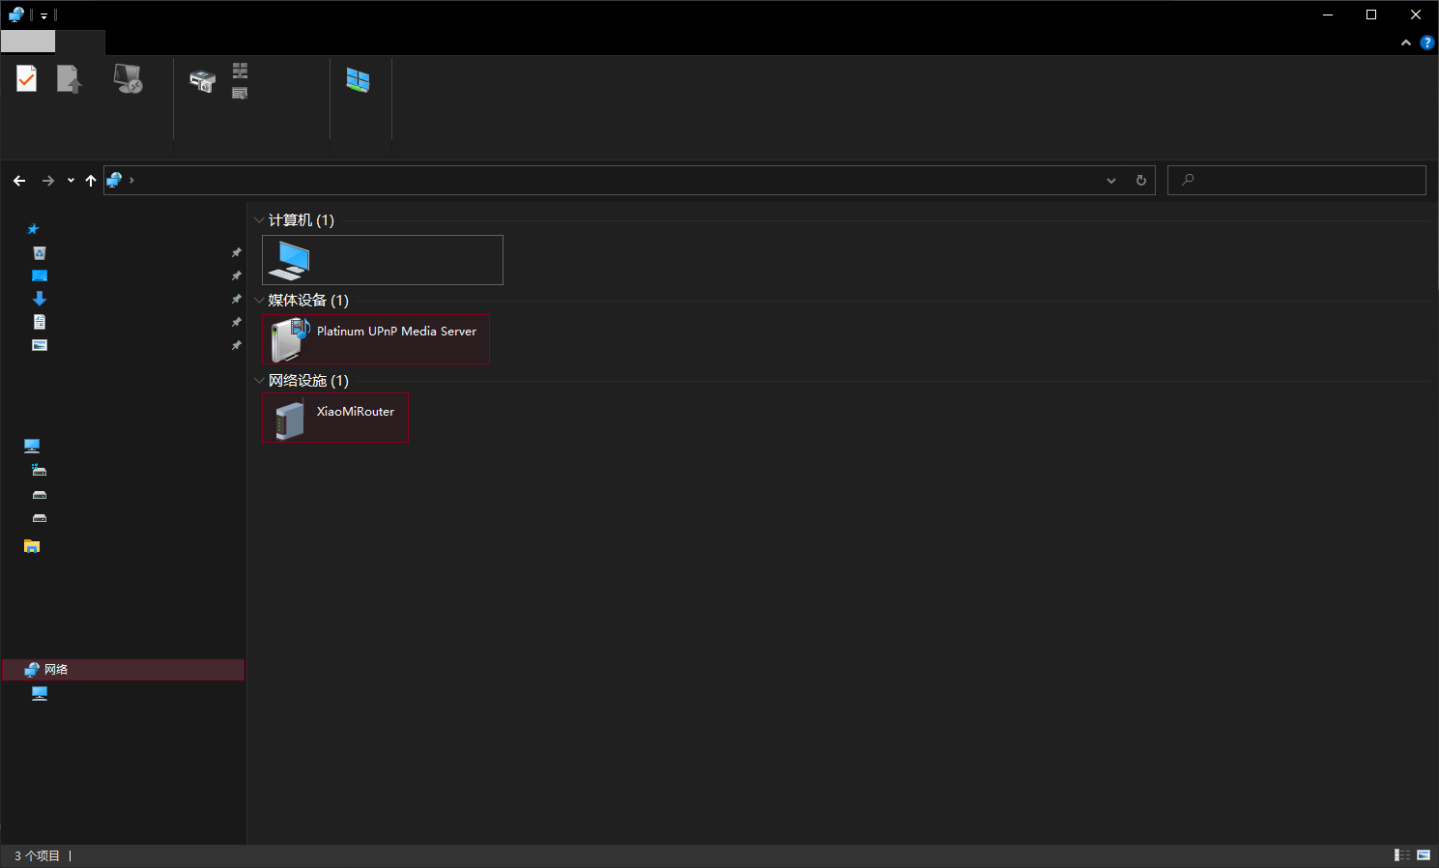Click the network icon in the title bar
Screen dimensions: 1439x868
click(15, 14)
